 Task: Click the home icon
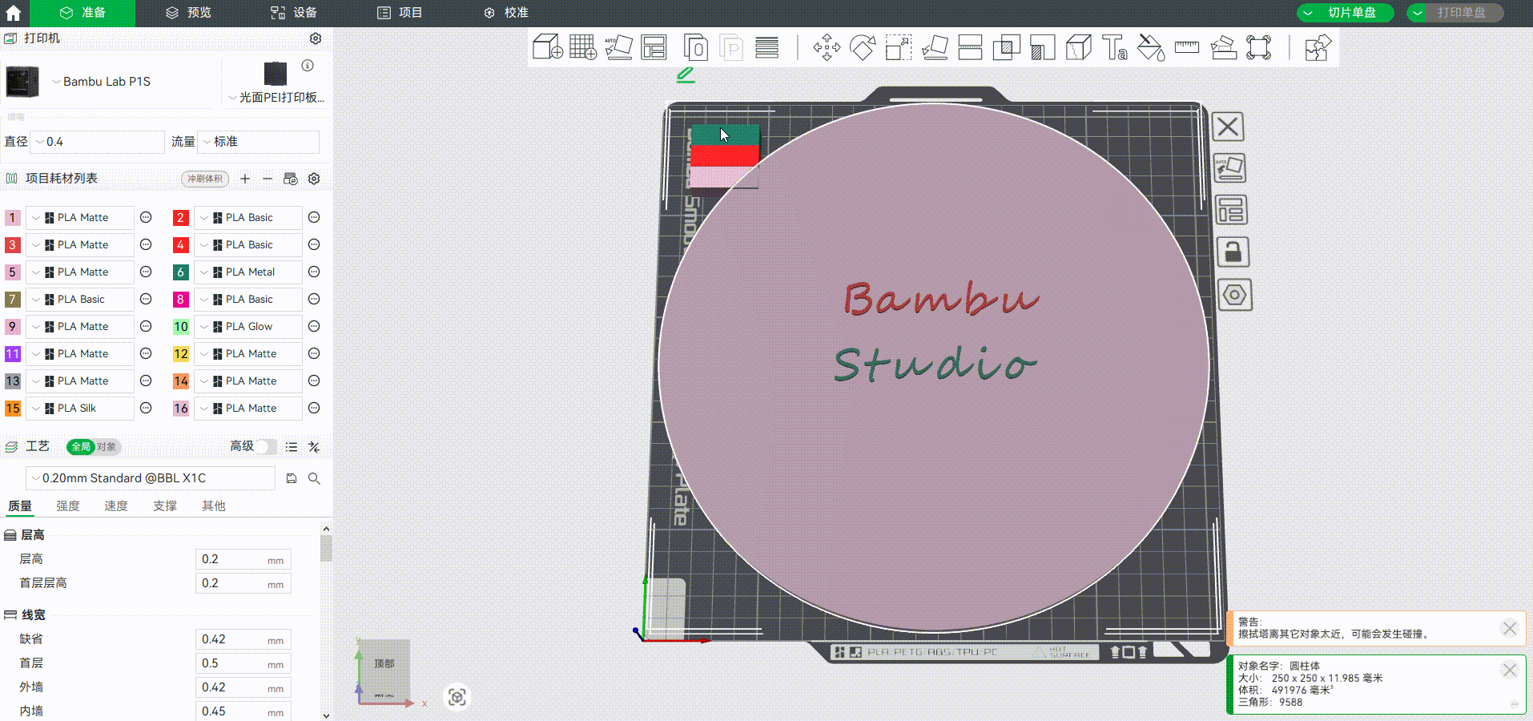pos(14,13)
